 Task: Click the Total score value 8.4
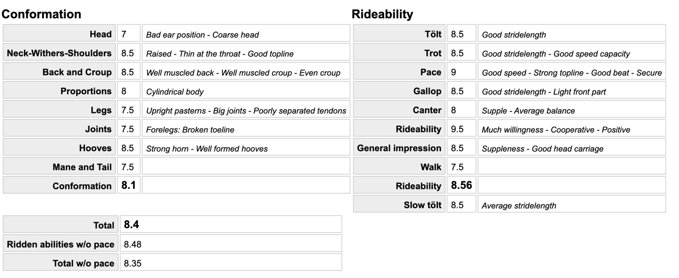(x=132, y=225)
